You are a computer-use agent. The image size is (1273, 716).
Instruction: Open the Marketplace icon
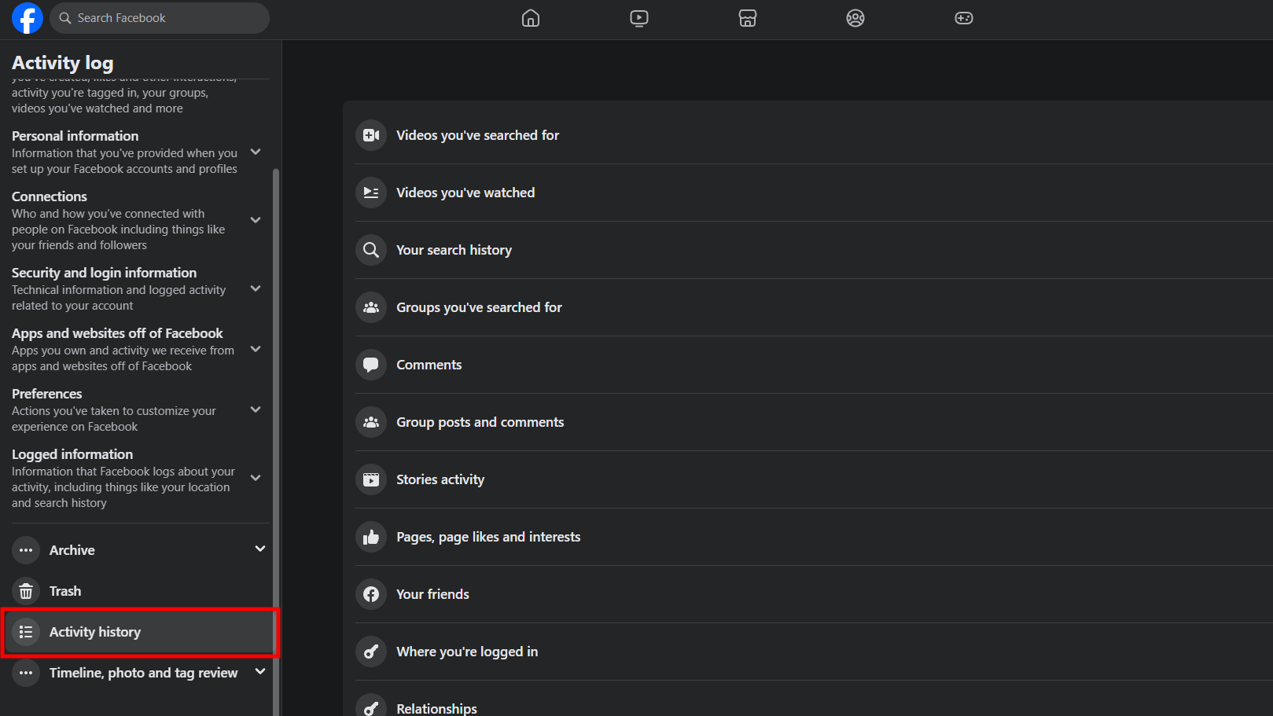(748, 18)
